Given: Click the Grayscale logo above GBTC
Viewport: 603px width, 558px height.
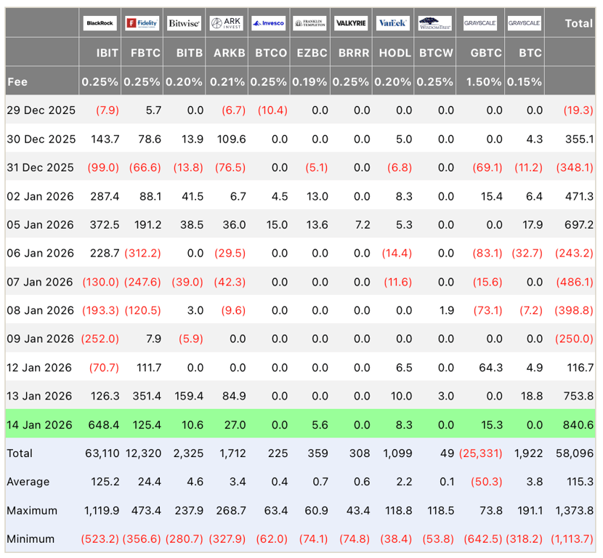Looking at the screenshot, I should [x=480, y=23].
